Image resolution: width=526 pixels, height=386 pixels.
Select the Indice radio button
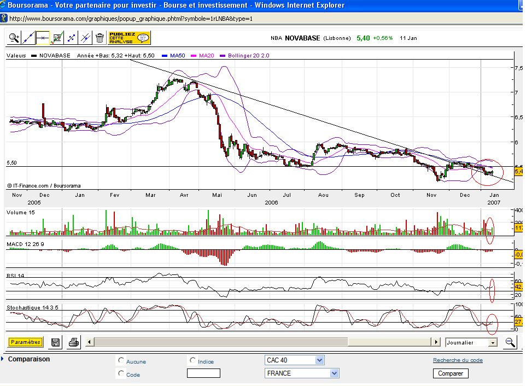(192, 361)
